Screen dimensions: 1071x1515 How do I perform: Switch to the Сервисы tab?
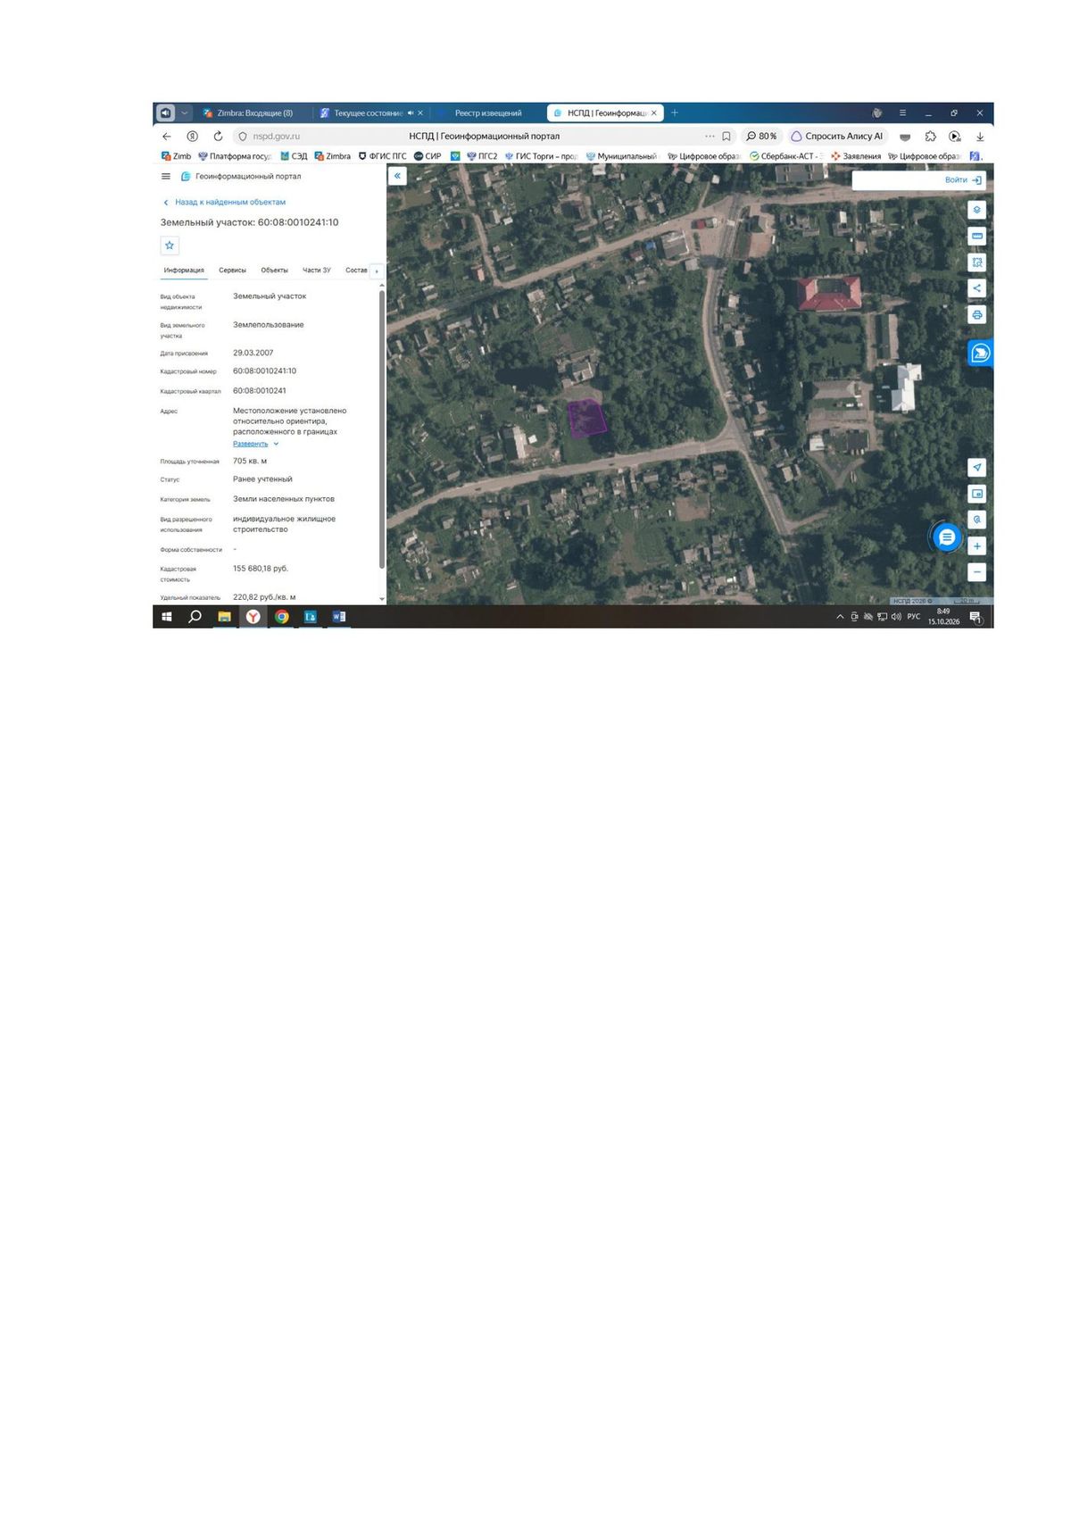pyautogui.click(x=233, y=271)
